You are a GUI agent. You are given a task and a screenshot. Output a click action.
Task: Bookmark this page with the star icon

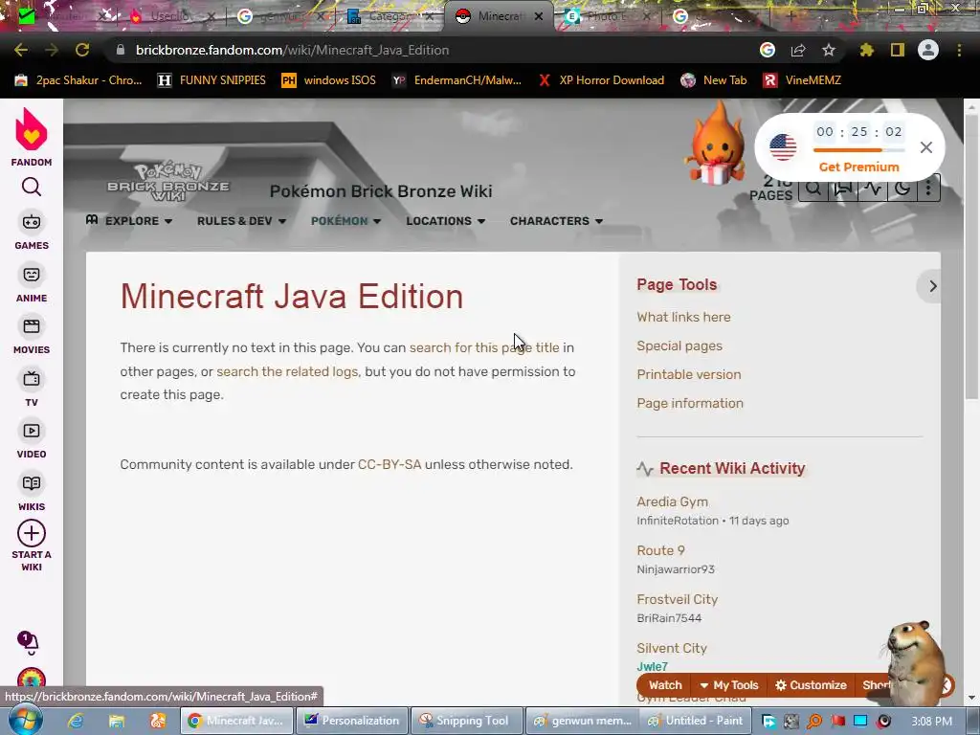828,50
